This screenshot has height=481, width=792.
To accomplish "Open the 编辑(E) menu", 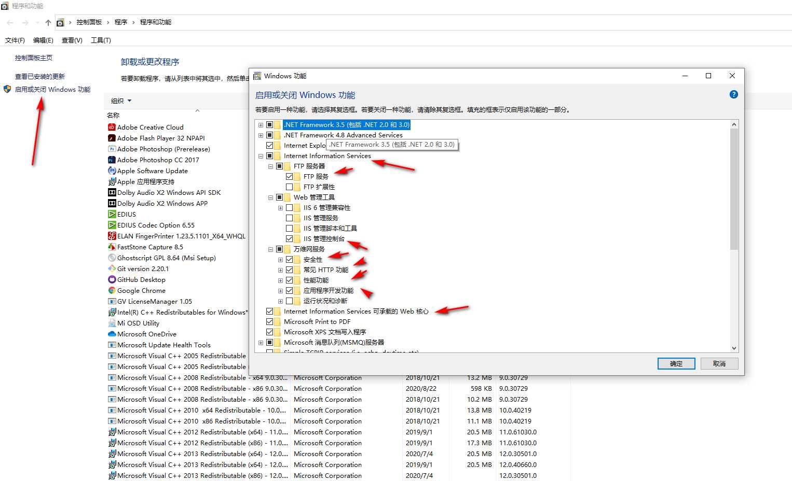I will (x=43, y=40).
